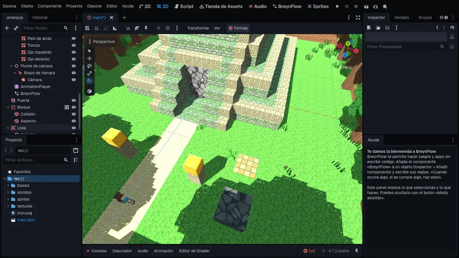Hide the Cámara node
The image size is (459, 258).
(x=73, y=80)
